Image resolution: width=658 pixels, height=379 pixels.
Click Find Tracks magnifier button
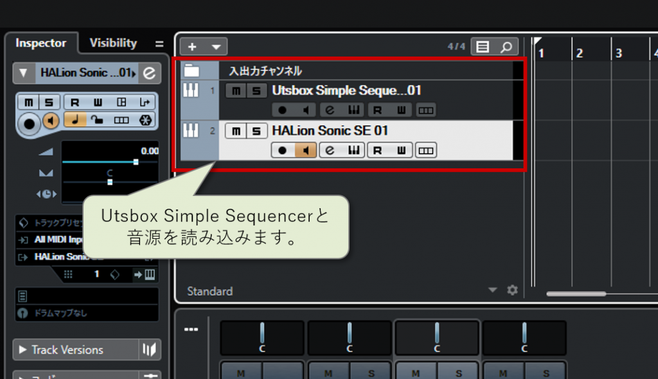(x=506, y=47)
